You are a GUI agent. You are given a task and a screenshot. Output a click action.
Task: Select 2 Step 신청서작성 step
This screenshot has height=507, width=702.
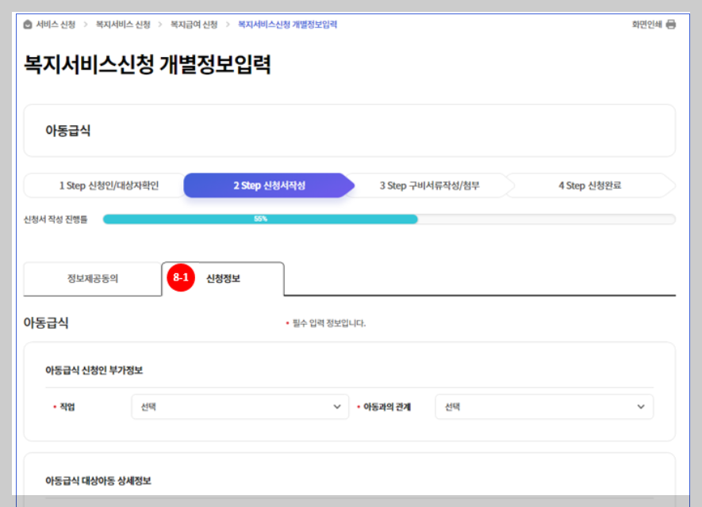click(269, 185)
